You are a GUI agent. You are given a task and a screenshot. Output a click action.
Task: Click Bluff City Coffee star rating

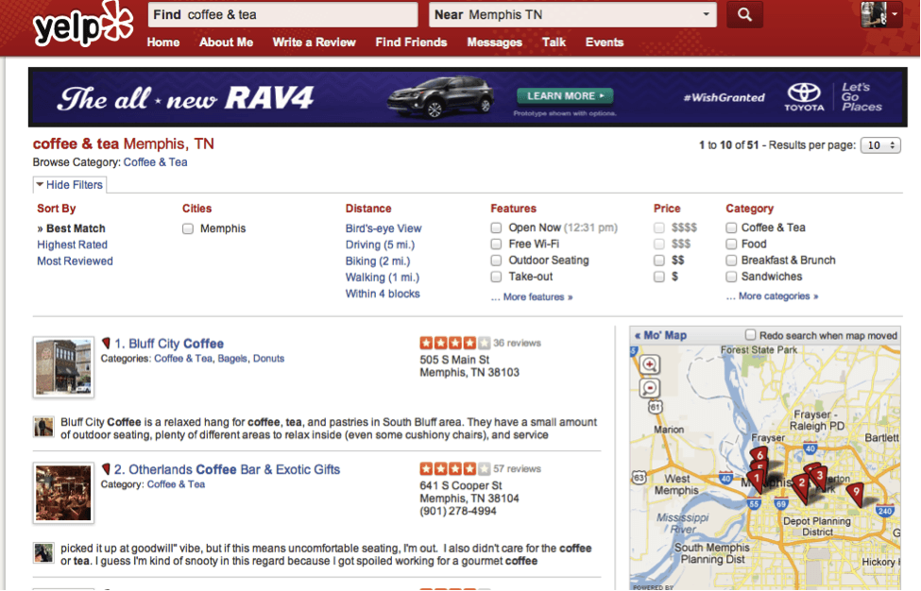(454, 343)
